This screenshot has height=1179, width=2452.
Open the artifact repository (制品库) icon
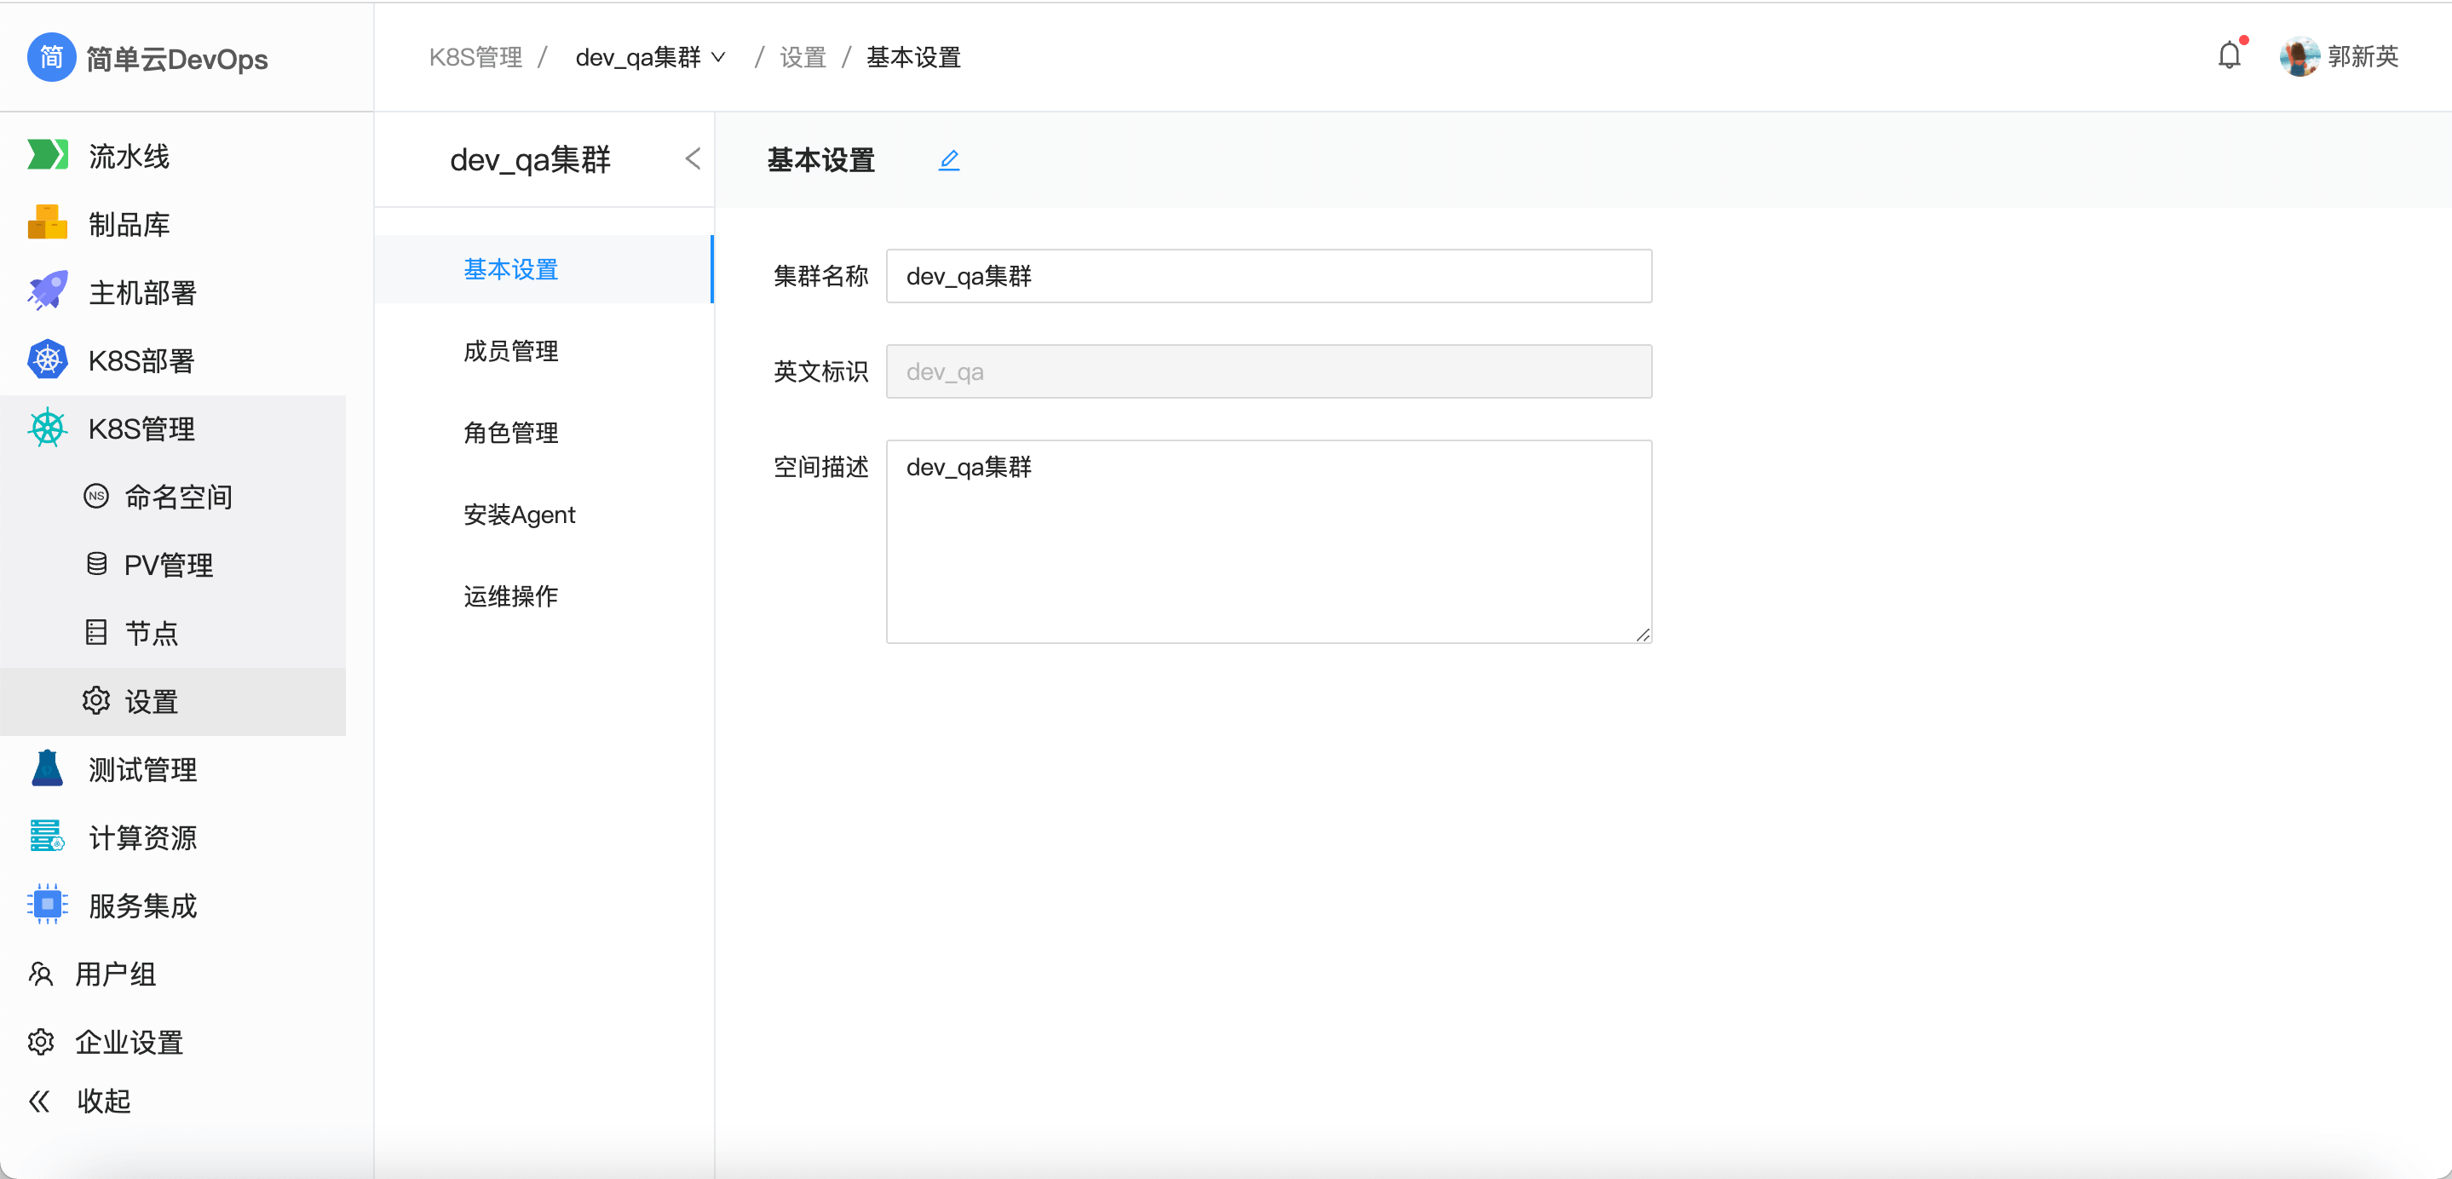(x=48, y=224)
